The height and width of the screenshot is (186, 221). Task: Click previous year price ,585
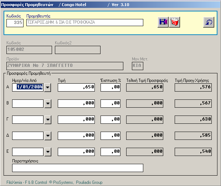pos(193,136)
